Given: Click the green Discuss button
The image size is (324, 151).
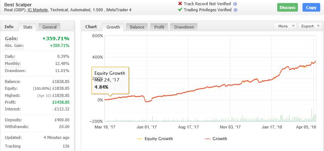Looking at the screenshot, I should 287,8.
